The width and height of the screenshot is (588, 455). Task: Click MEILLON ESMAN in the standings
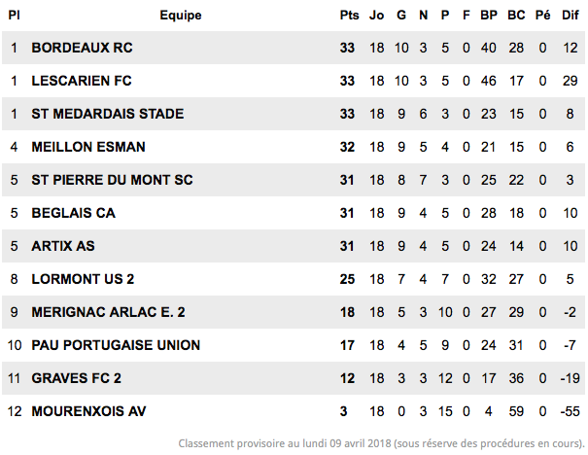point(88,147)
